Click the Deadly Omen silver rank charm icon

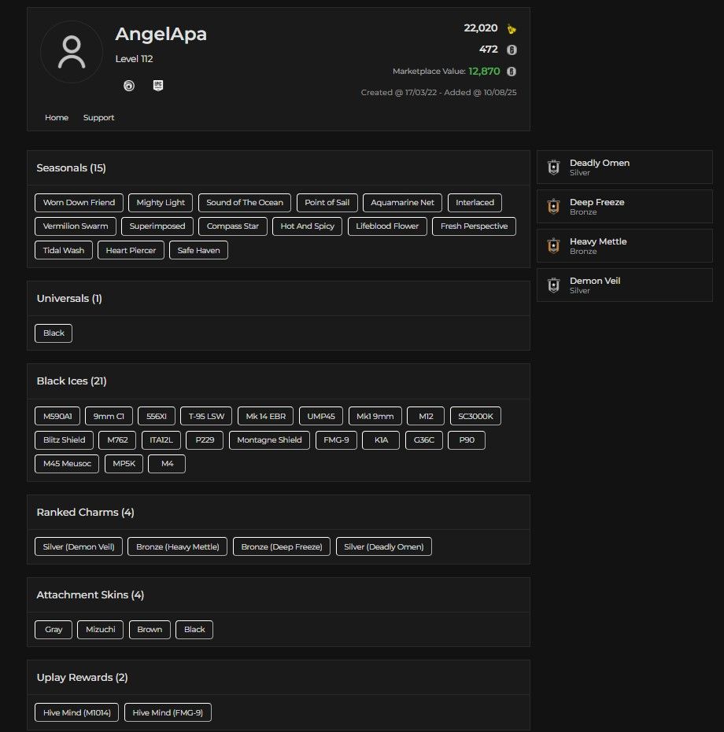553,167
